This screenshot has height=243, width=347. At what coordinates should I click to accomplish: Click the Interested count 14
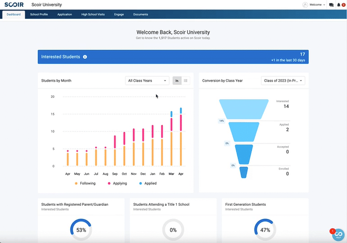[x=286, y=106]
